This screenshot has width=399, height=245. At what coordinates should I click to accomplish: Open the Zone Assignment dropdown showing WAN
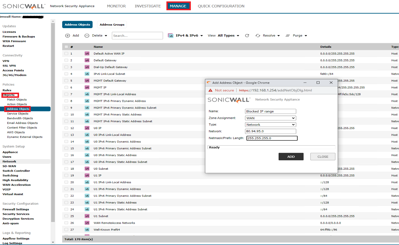[271, 118]
